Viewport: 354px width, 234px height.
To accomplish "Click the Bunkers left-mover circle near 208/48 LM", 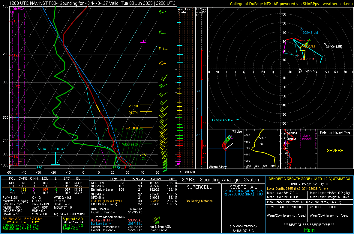I will 301,30.
